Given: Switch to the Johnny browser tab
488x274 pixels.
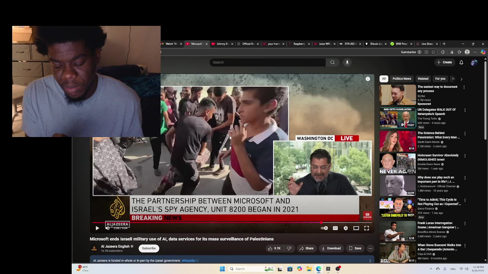Looking at the screenshot, I should (222, 44).
